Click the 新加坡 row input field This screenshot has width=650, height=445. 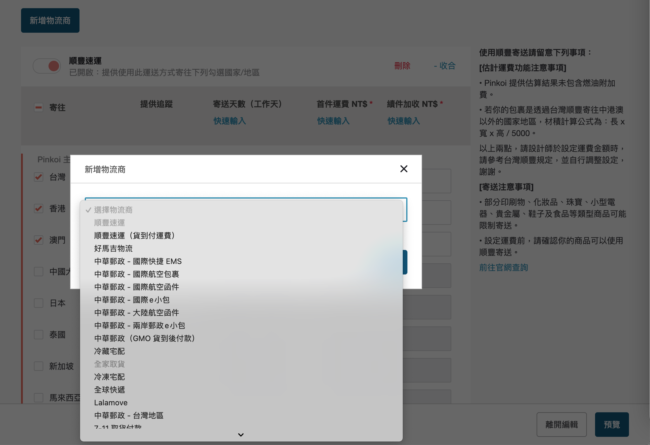click(x=427, y=370)
